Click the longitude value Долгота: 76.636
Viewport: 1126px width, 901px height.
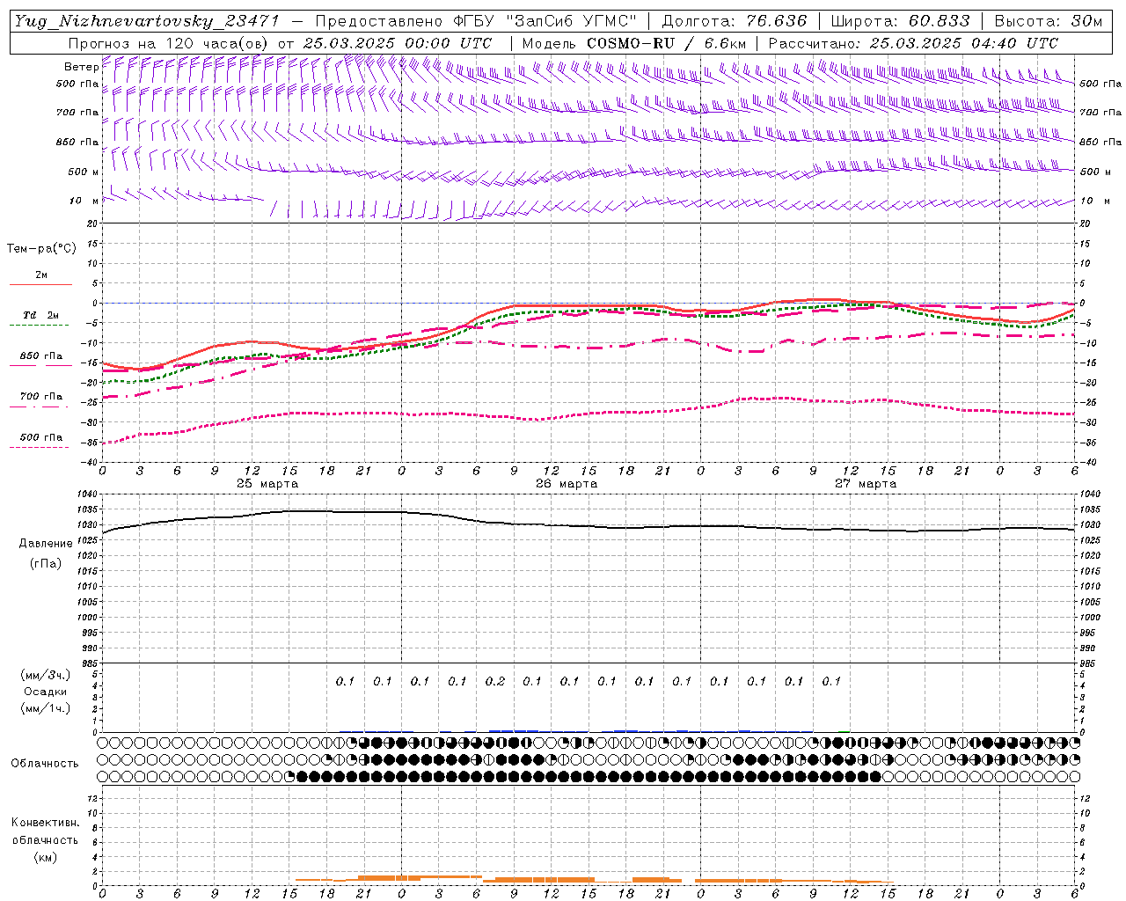tap(734, 21)
